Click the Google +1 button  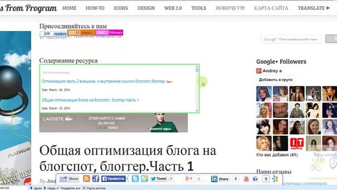click(x=189, y=178)
